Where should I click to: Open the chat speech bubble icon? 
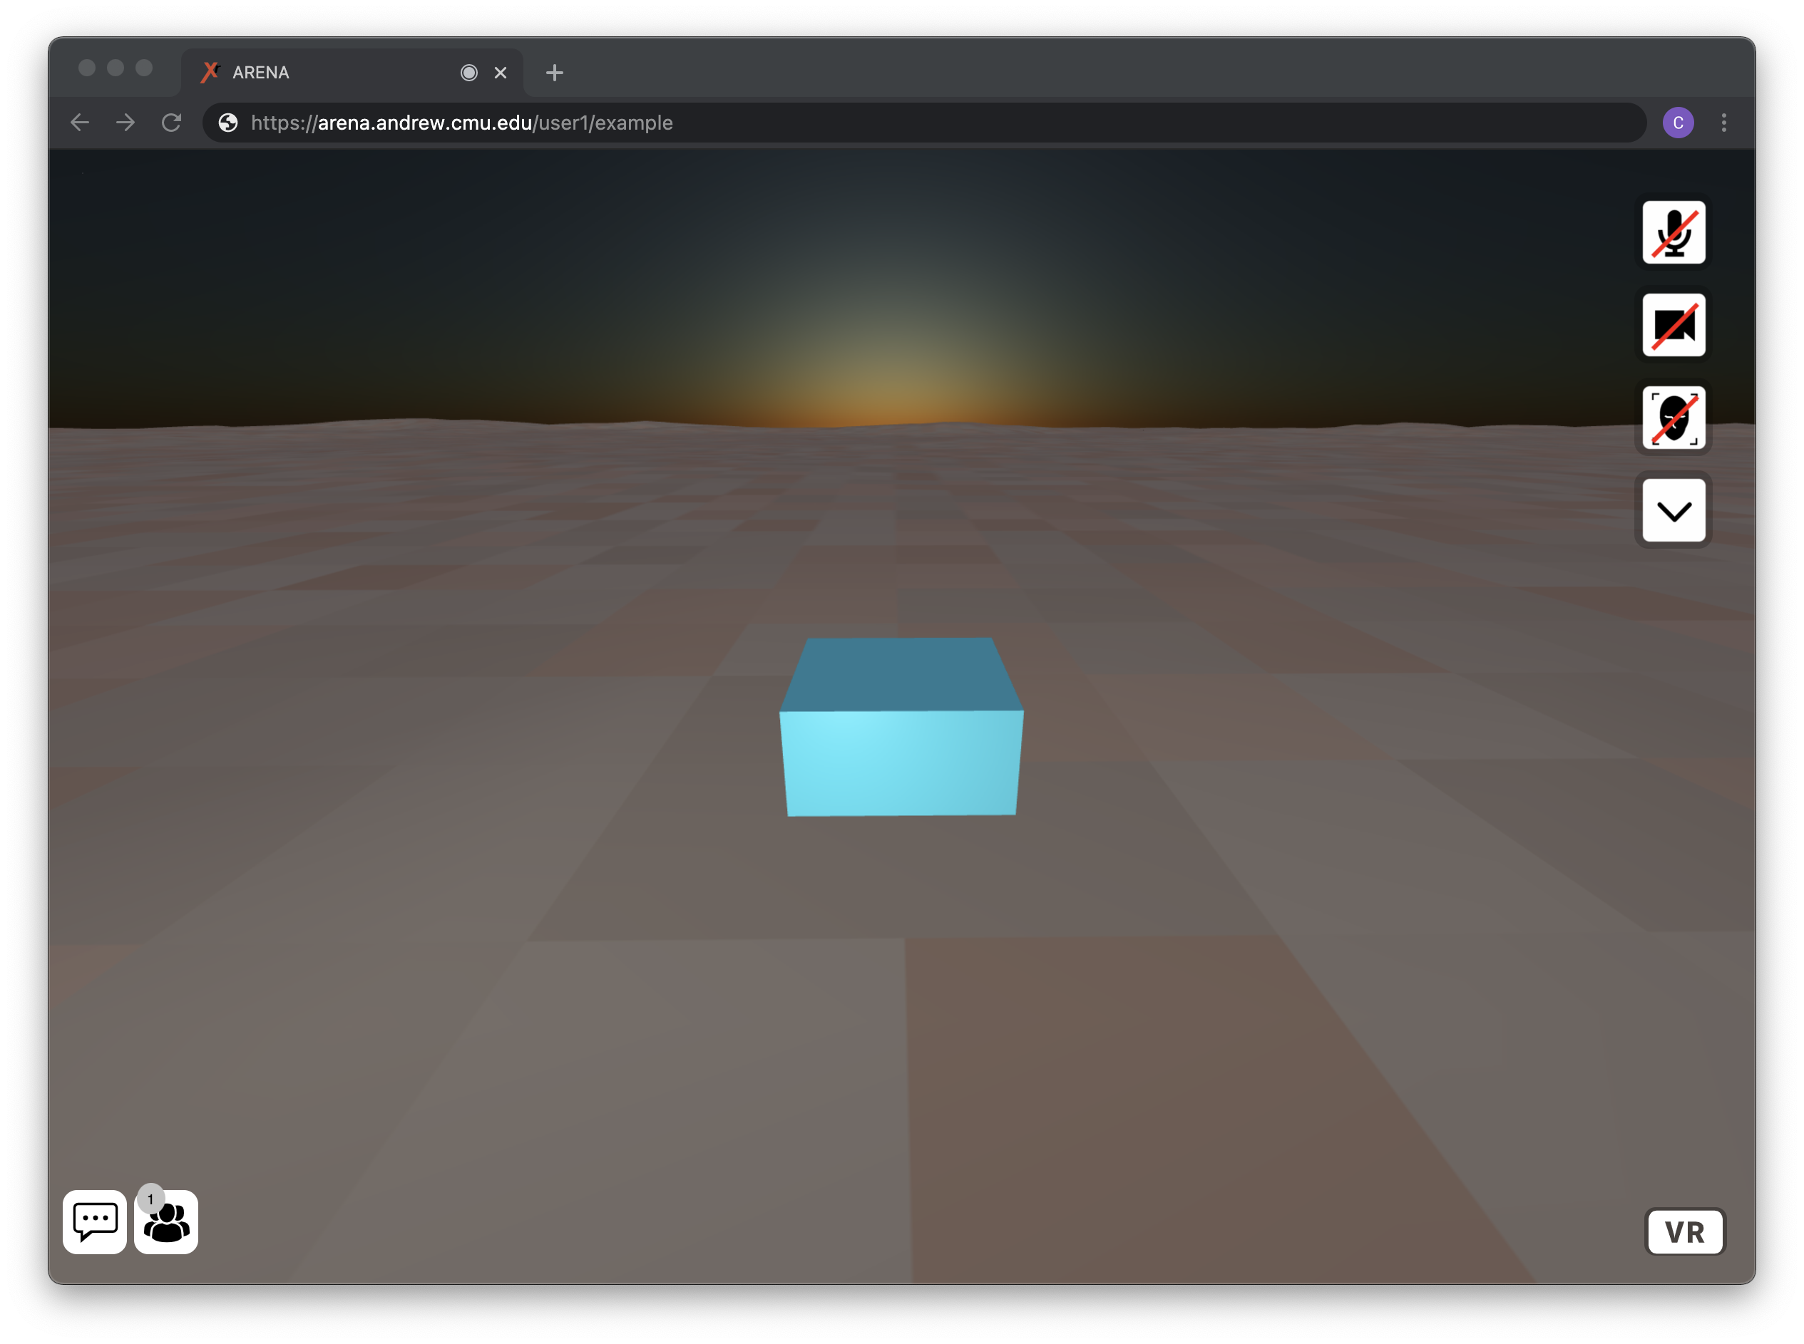[x=94, y=1222]
